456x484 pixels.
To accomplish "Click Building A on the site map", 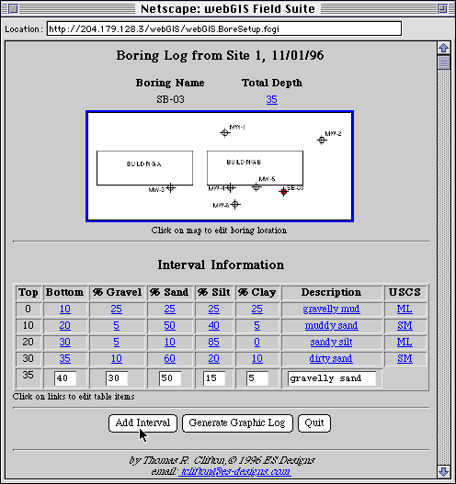I will [x=145, y=168].
